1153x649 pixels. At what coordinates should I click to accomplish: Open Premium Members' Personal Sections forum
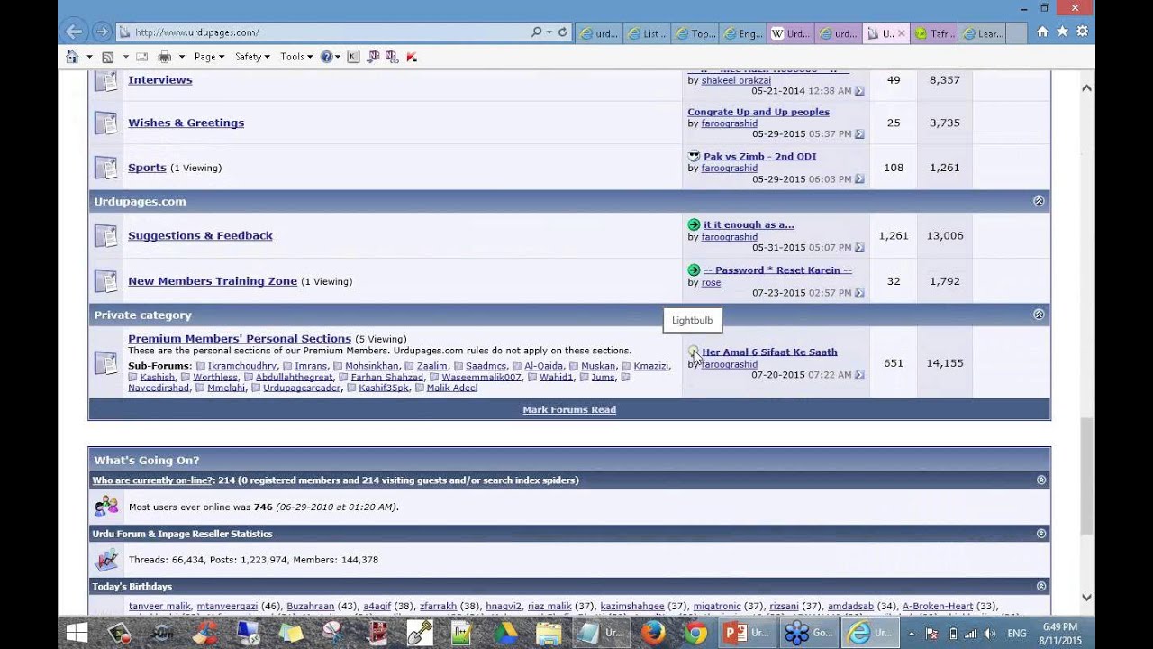[x=240, y=339]
